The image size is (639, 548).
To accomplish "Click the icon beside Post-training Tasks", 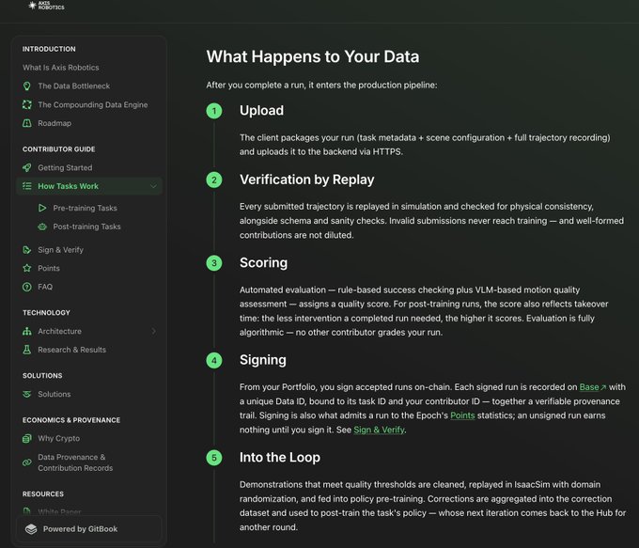I will pos(42,227).
